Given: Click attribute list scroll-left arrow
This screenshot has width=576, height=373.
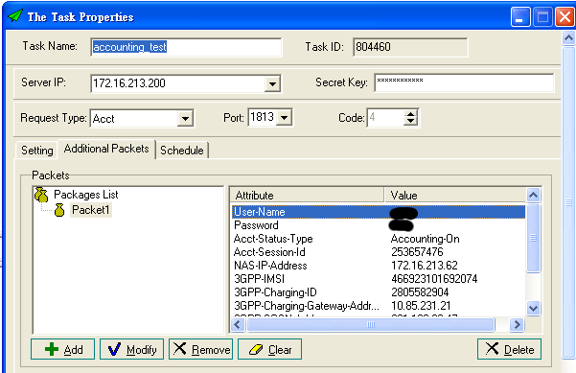Looking at the screenshot, I should point(238,324).
